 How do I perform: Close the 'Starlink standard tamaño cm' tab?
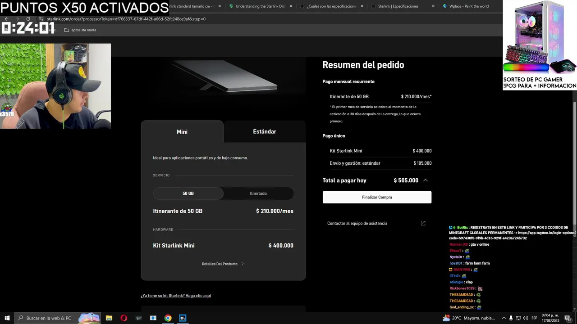220,6
